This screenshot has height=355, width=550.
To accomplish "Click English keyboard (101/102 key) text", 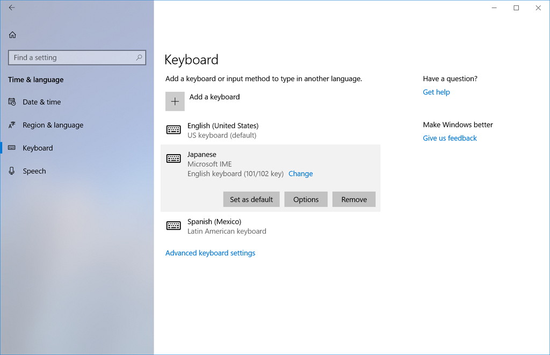I will click(235, 173).
